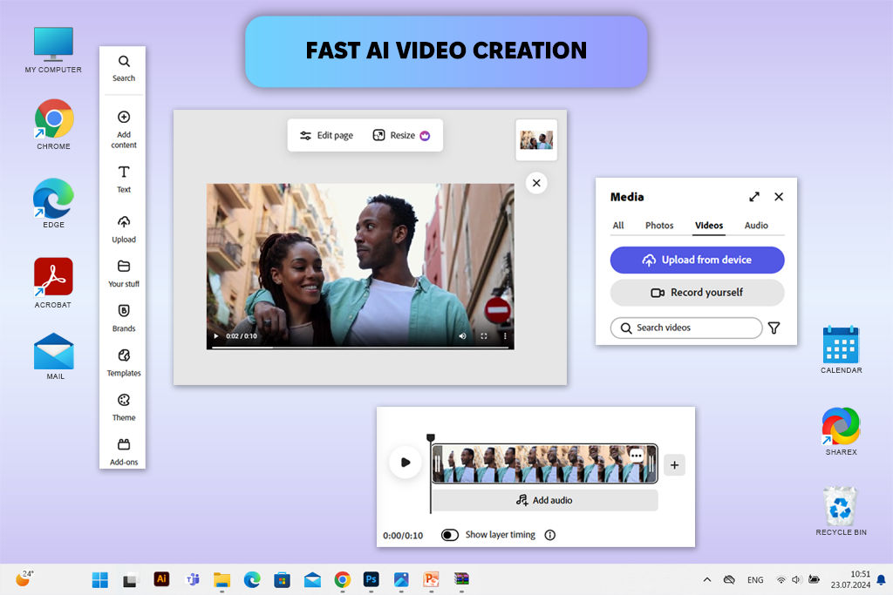The image size is (893, 595).
Task: Switch to the Photos tab
Action: pyautogui.click(x=659, y=226)
